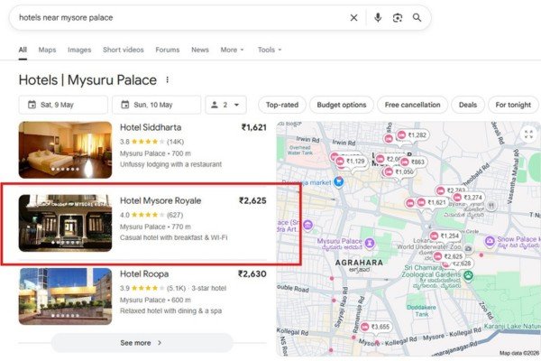Apply the For tonight filter chip
Viewport: 541px width, 361px height.
(x=513, y=105)
